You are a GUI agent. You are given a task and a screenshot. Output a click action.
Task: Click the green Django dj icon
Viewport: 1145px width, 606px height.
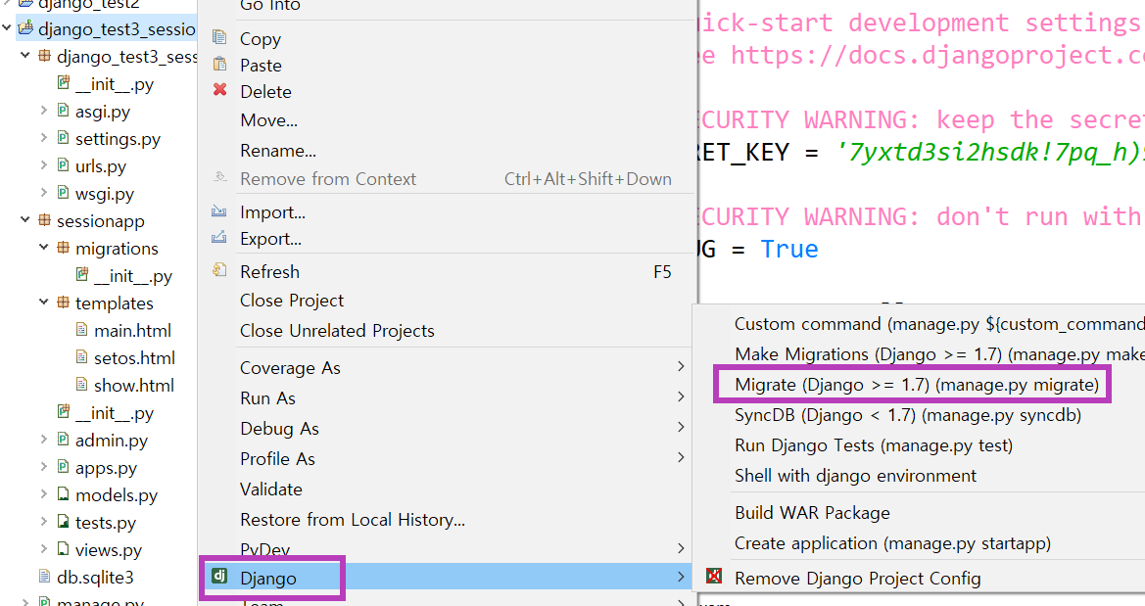coord(219,576)
